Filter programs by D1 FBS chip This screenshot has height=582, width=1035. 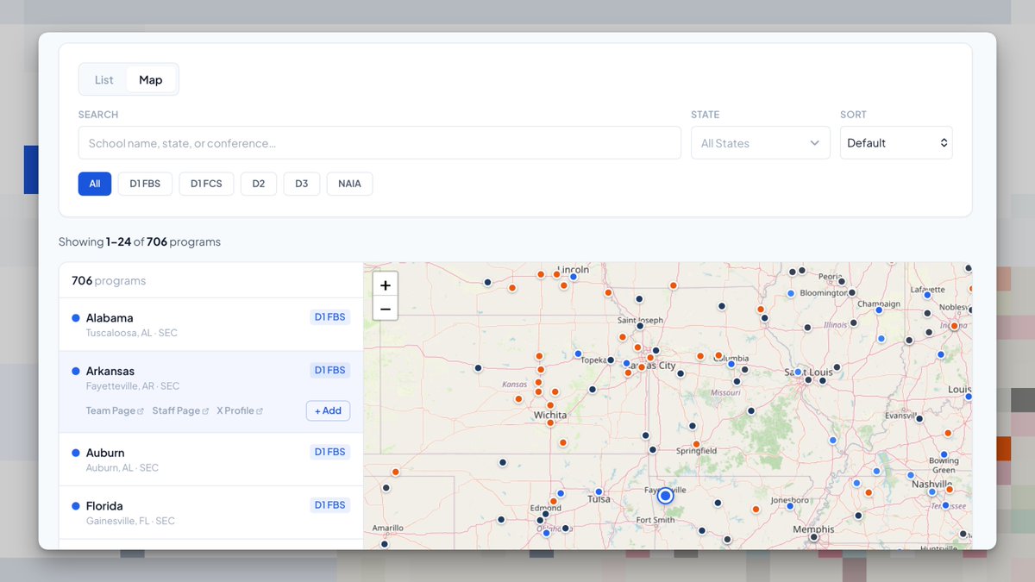coord(145,184)
